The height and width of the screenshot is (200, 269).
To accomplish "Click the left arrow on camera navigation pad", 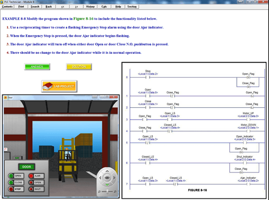I will tap(100, 178).
